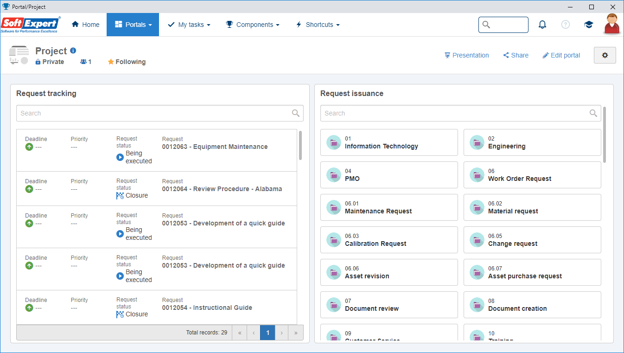The height and width of the screenshot is (353, 624).
Task: Click the Edit portal link
Action: (561, 55)
